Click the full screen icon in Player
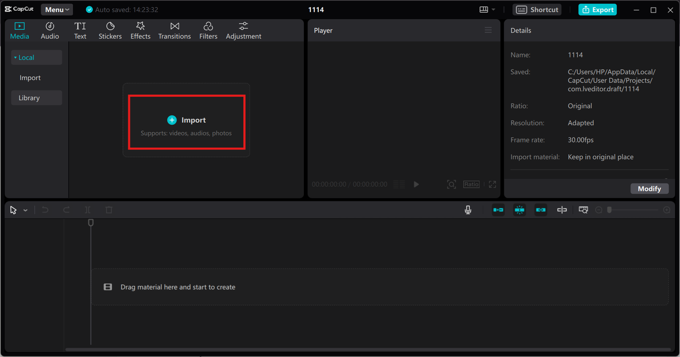The height and width of the screenshot is (357, 680). point(492,184)
